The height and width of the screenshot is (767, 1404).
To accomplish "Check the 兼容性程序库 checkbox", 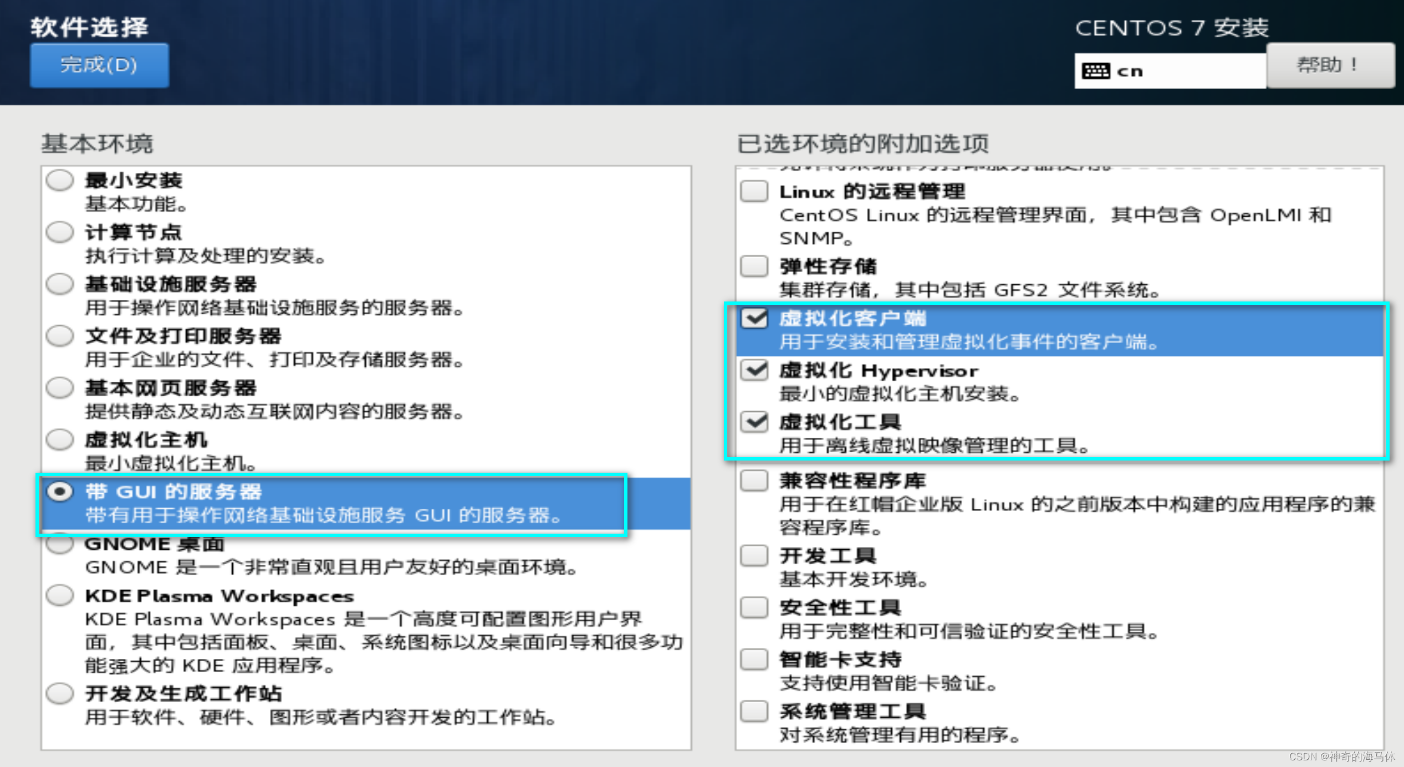I will [754, 480].
